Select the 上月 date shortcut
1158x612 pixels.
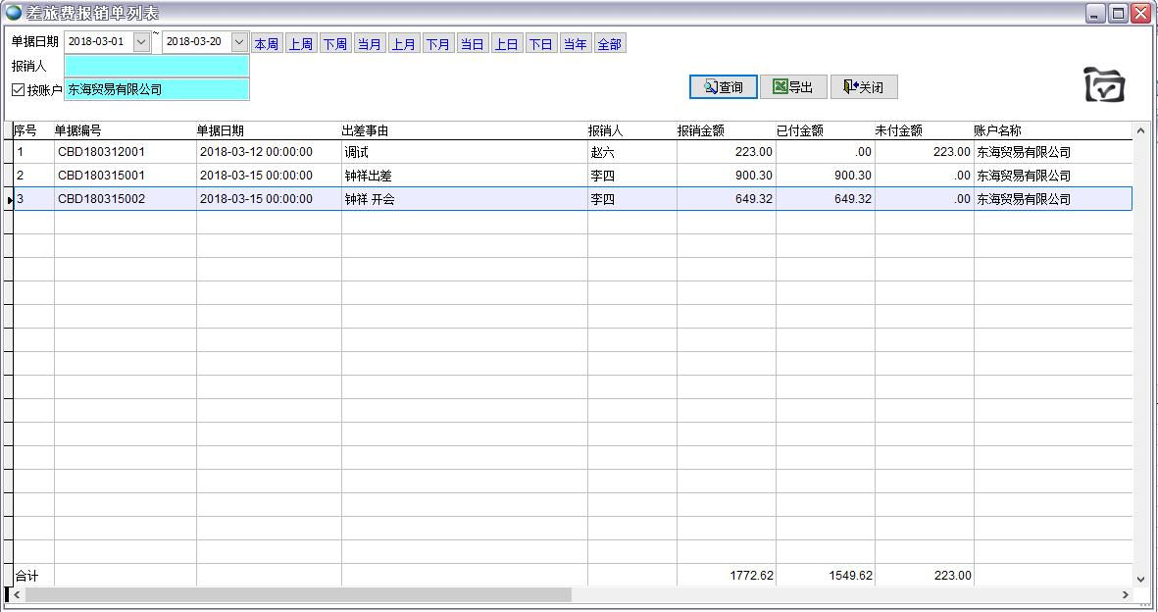[x=403, y=44]
